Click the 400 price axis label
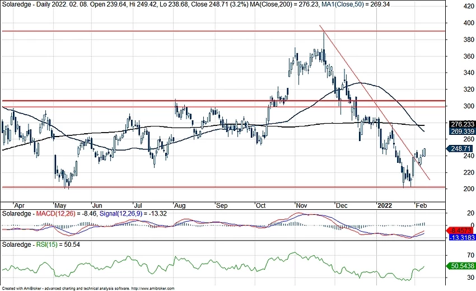The image size is (476, 291). [469, 23]
